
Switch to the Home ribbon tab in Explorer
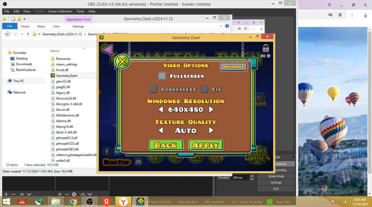tap(25, 26)
